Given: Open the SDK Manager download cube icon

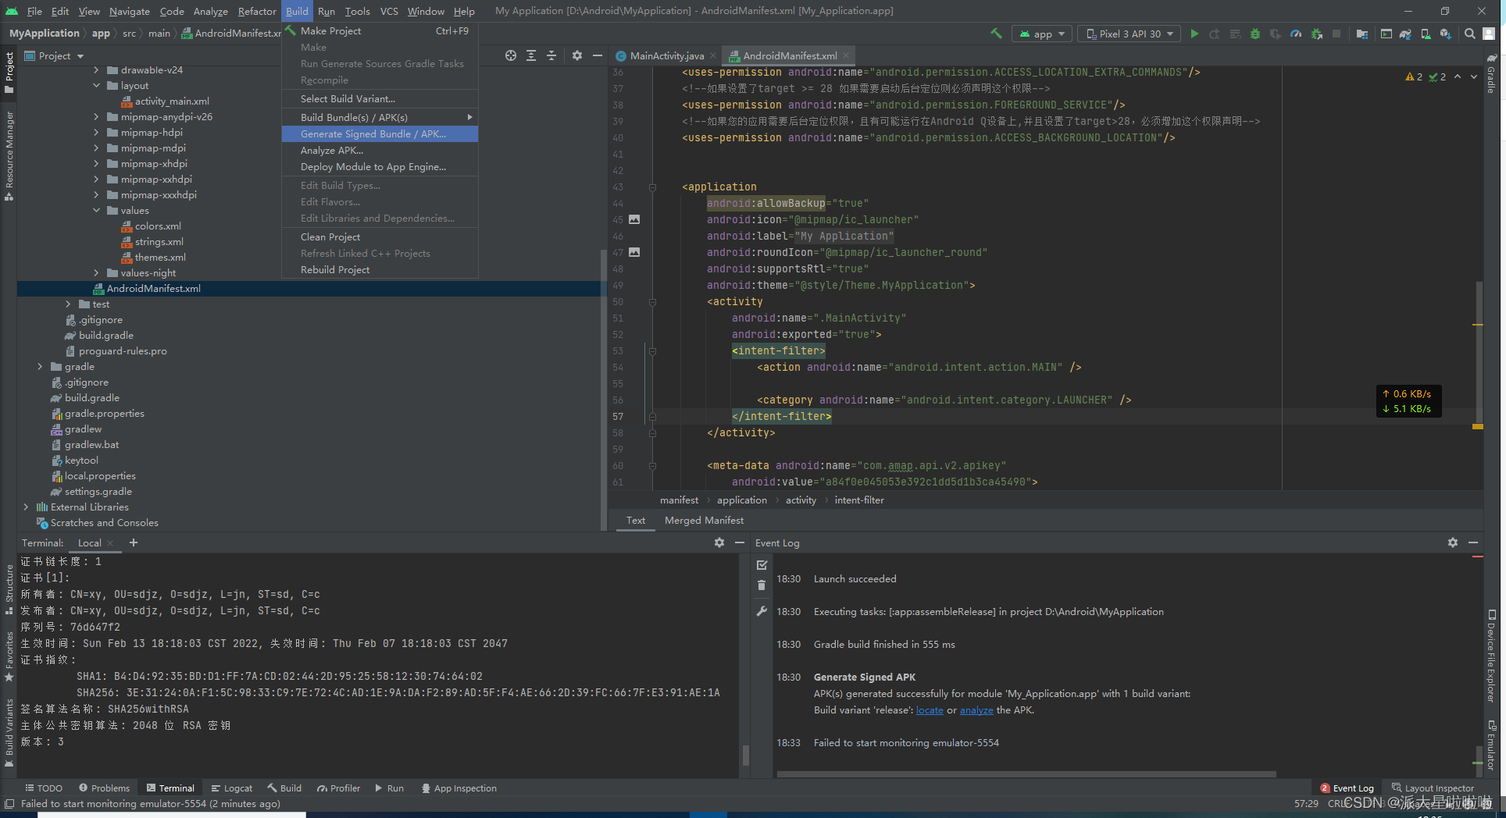Looking at the screenshot, I should [x=1445, y=34].
